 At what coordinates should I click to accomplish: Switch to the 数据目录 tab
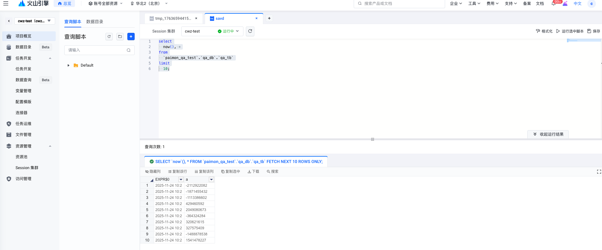point(95,22)
